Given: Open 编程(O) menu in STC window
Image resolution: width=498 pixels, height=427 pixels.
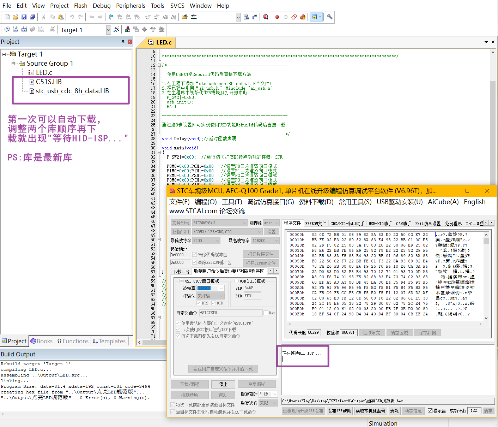Looking at the screenshot, I should click(206, 202).
